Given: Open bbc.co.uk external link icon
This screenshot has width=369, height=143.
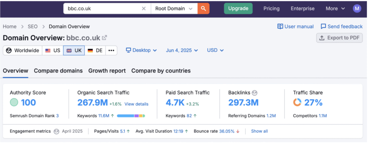Looking at the screenshot, I should pos(105,38).
